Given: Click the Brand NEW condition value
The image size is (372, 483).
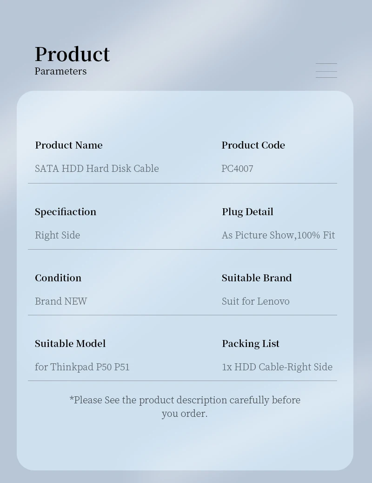Looking at the screenshot, I should point(61,301).
